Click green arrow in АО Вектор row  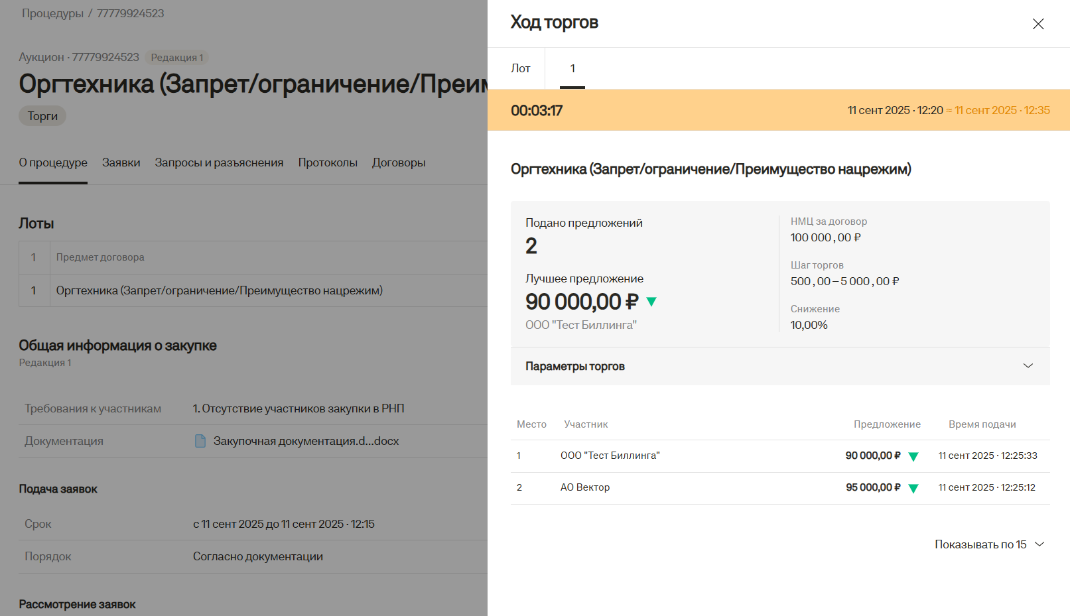(913, 488)
